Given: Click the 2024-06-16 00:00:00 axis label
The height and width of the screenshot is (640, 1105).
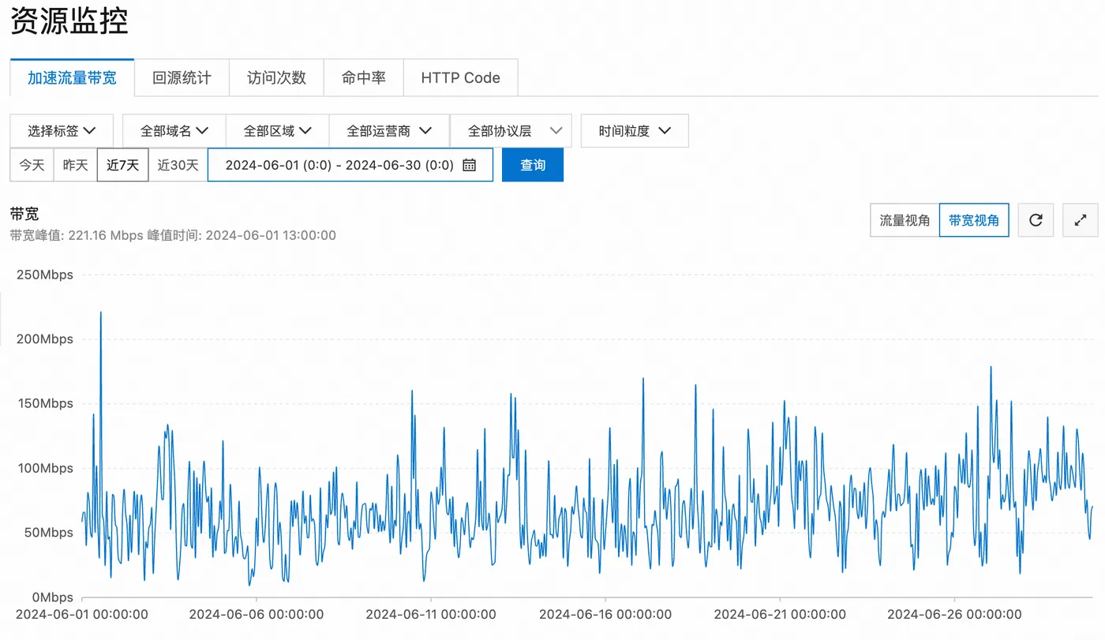Looking at the screenshot, I should tap(605, 614).
